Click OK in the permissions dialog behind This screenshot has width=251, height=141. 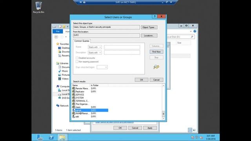[x=120, y=128]
